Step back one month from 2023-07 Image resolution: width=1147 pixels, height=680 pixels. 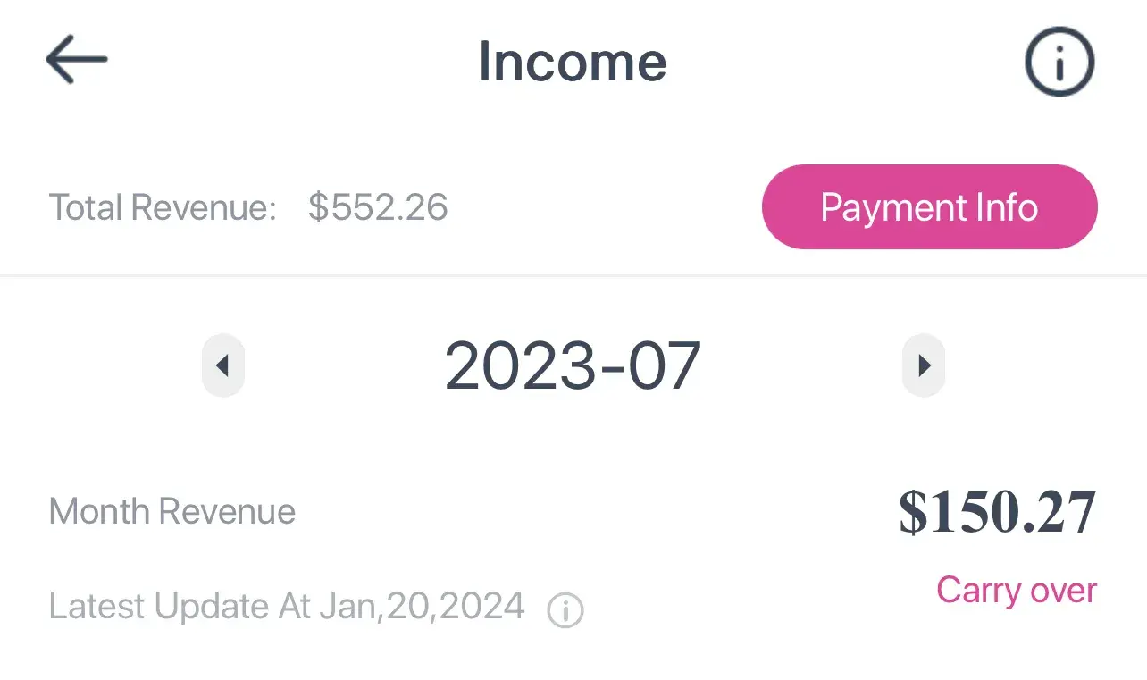click(x=223, y=365)
